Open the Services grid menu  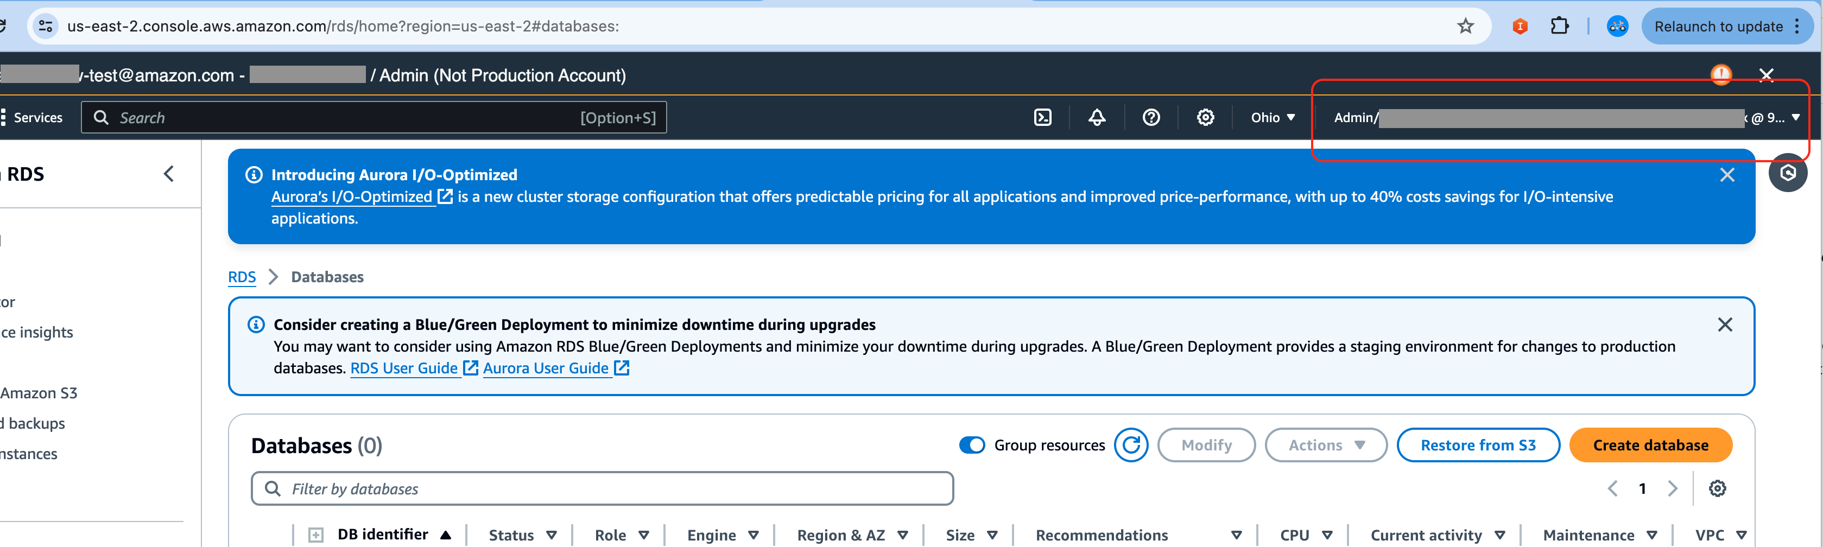pyautogui.click(x=33, y=117)
